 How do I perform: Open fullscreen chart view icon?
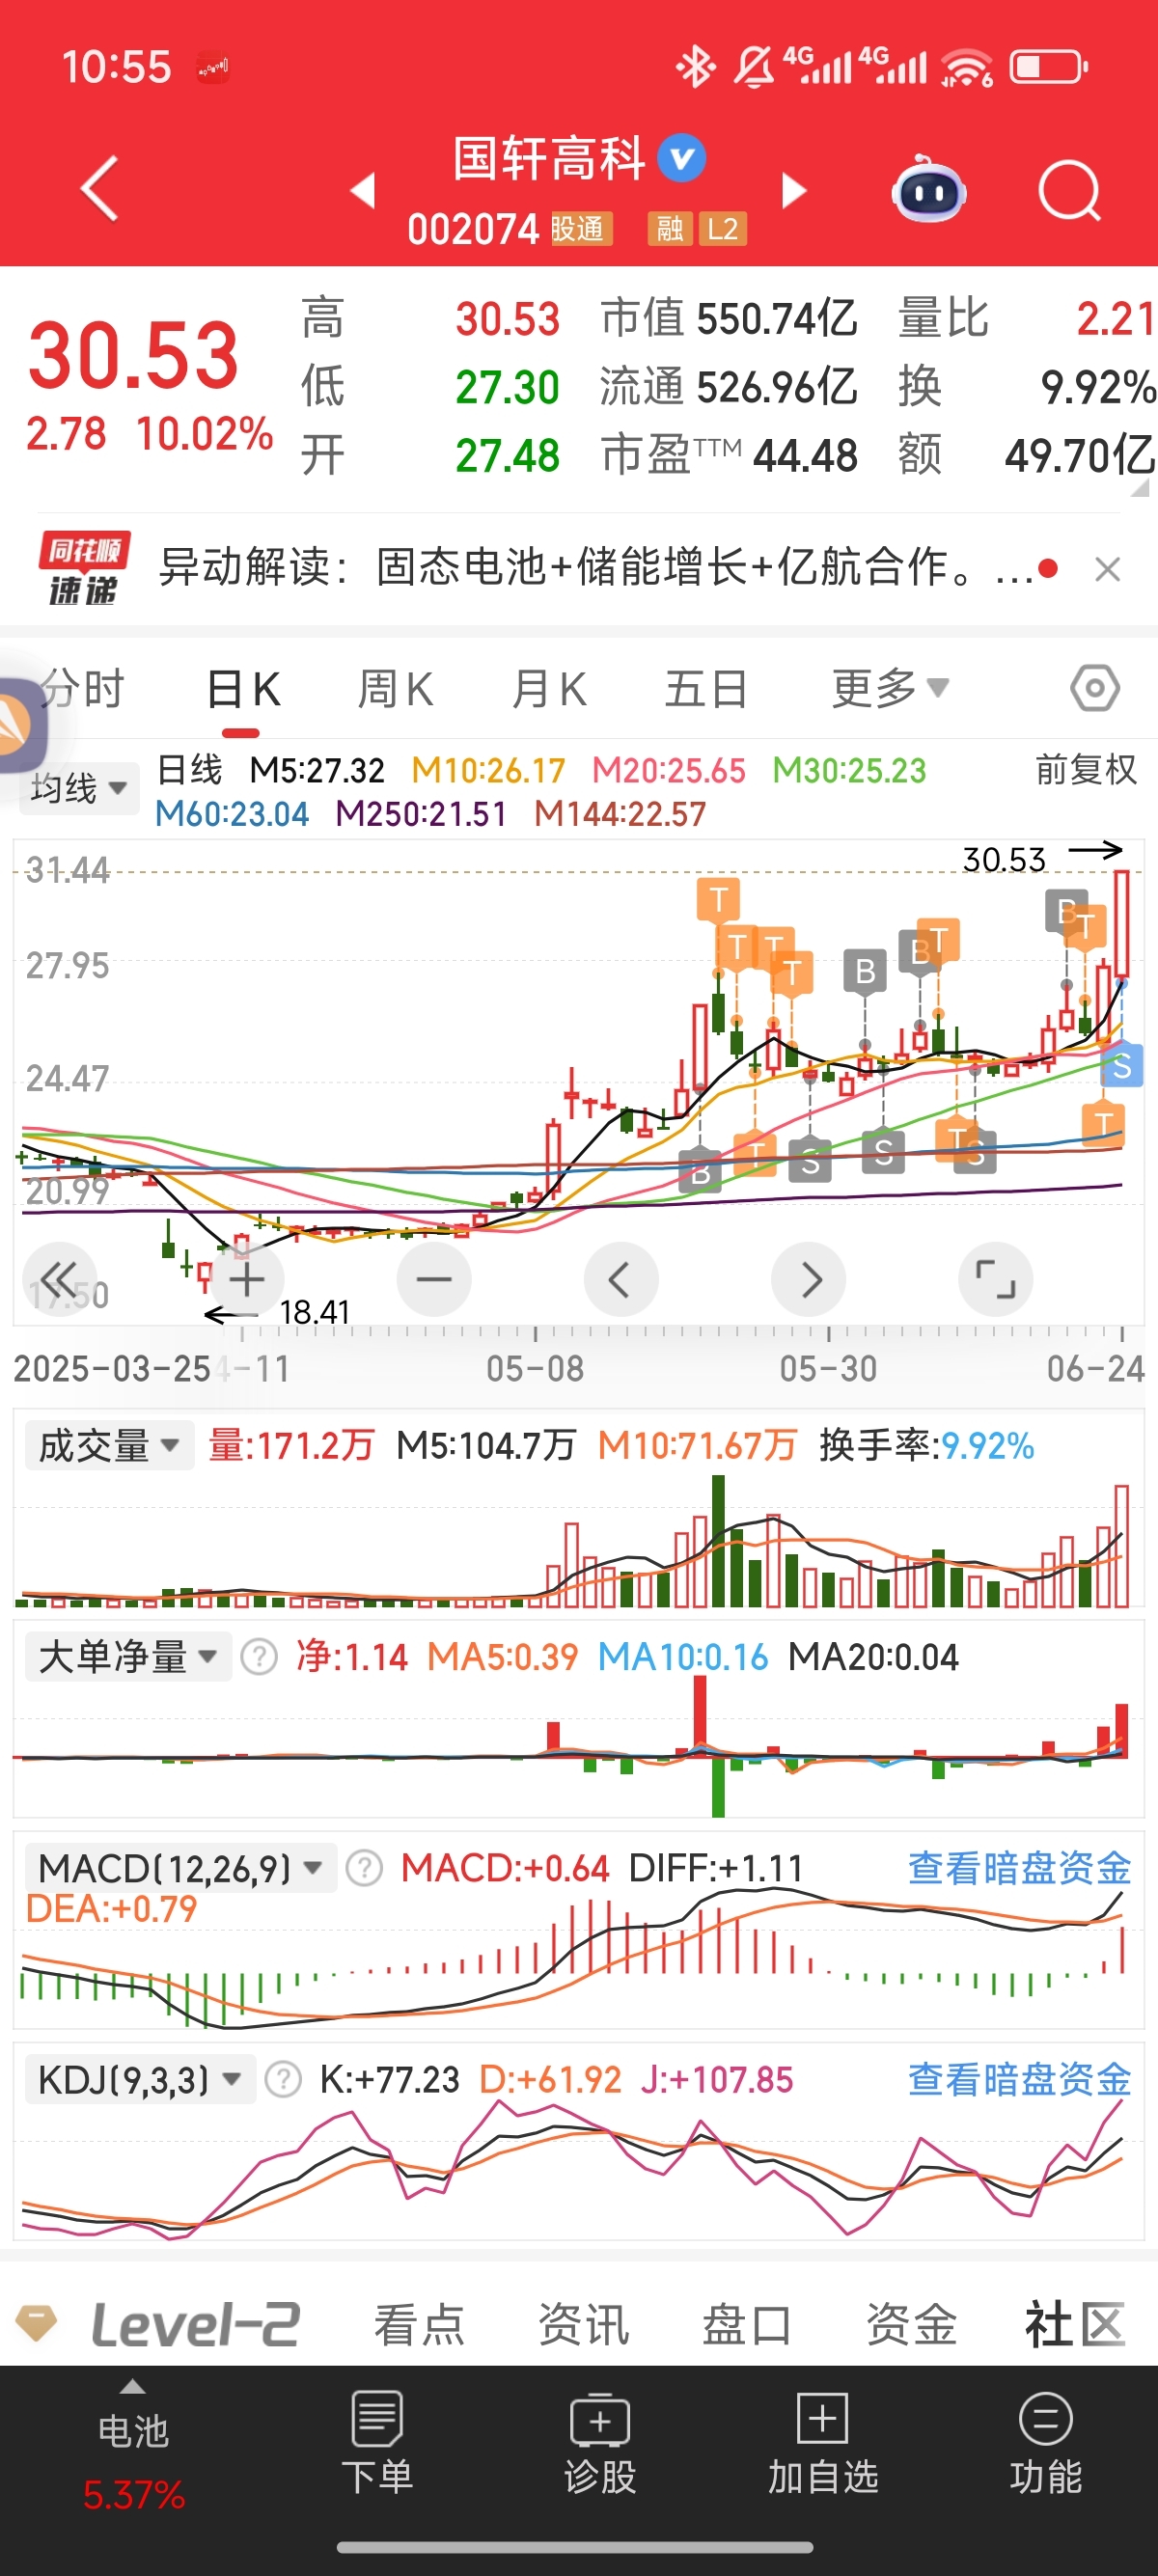[x=995, y=1279]
